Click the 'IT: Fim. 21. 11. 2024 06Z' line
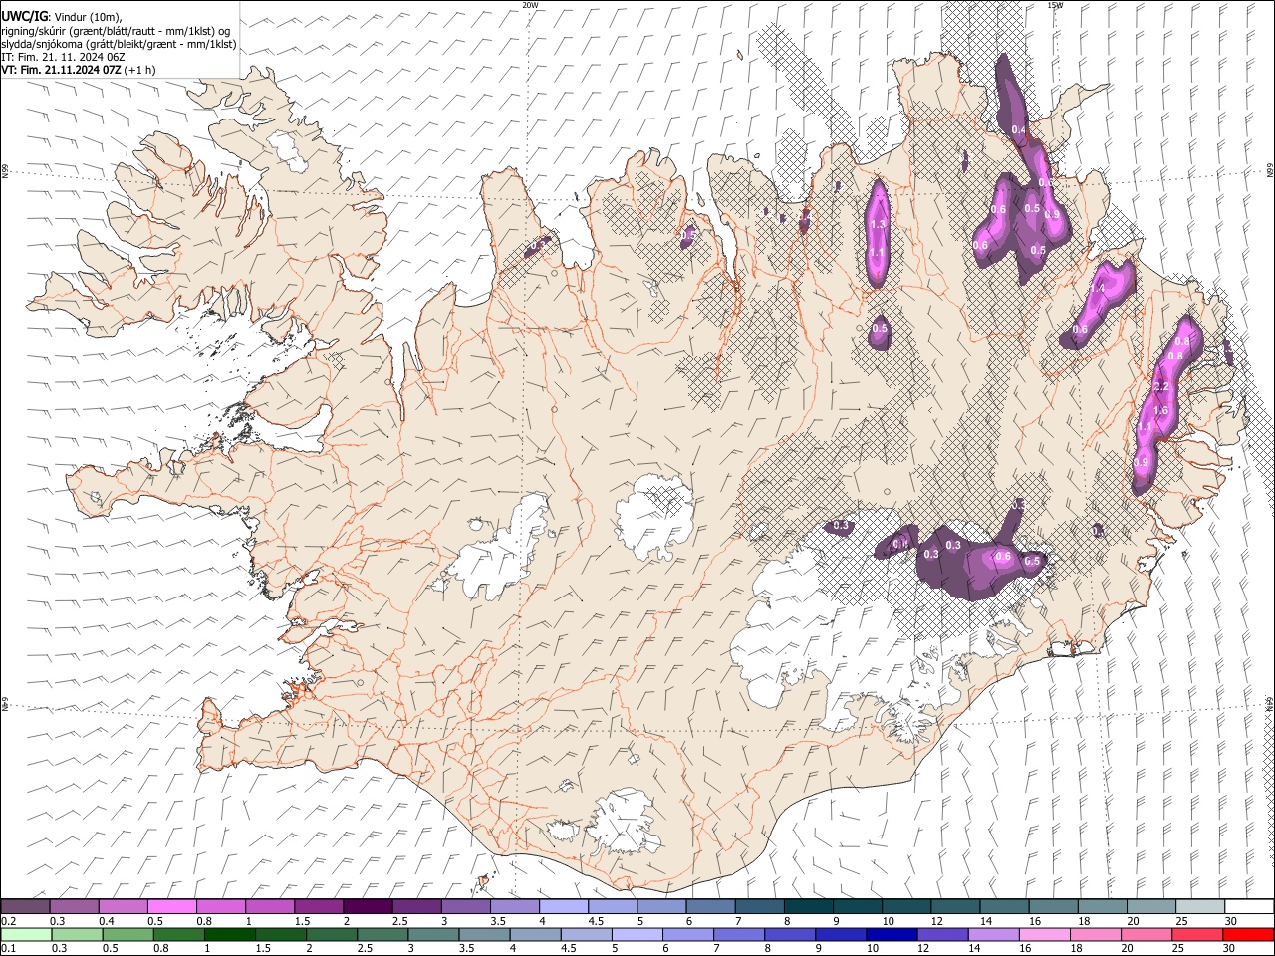 (63, 57)
